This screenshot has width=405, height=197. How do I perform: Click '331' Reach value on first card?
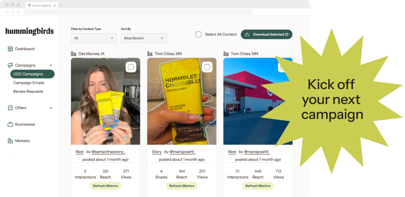pos(105,172)
